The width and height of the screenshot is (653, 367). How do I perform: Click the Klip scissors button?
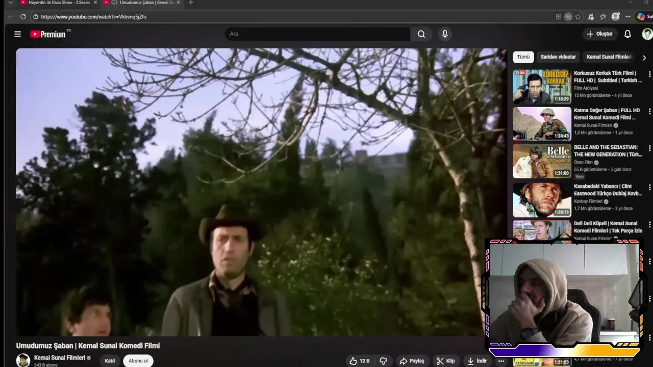click(445, 361)
